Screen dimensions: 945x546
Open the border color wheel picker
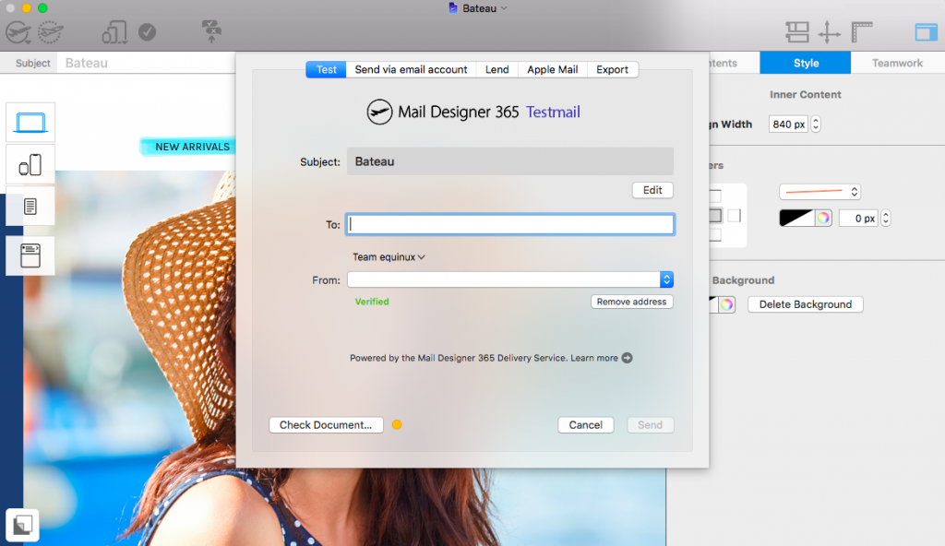pyautogui.click(x=823, y=219)
